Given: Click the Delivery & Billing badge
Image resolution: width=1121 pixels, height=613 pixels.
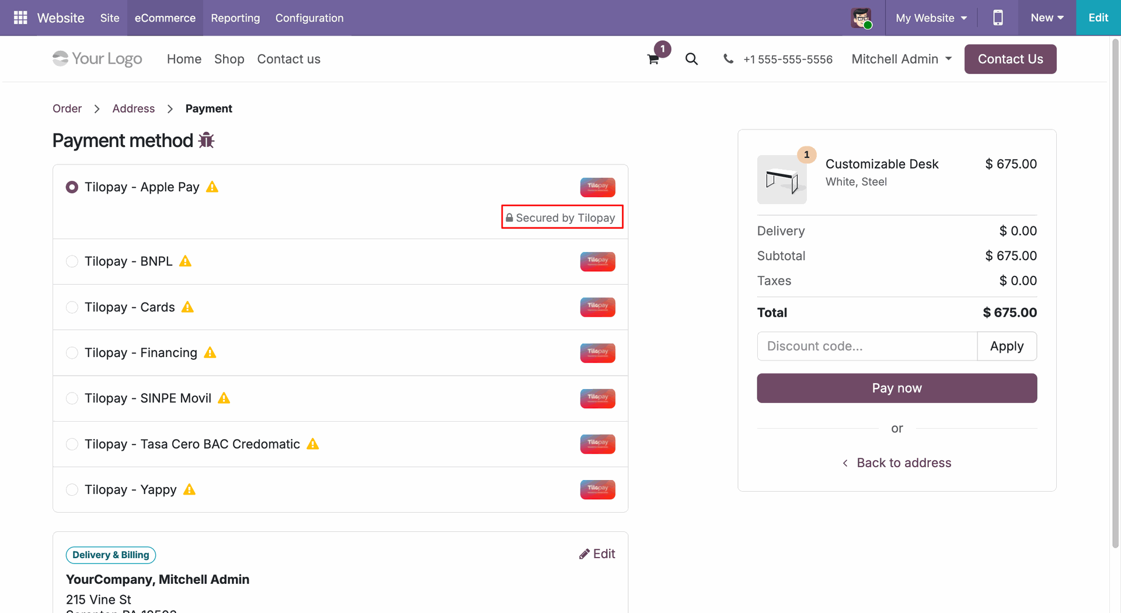Looking at the screenshot, I should point(111,555).
